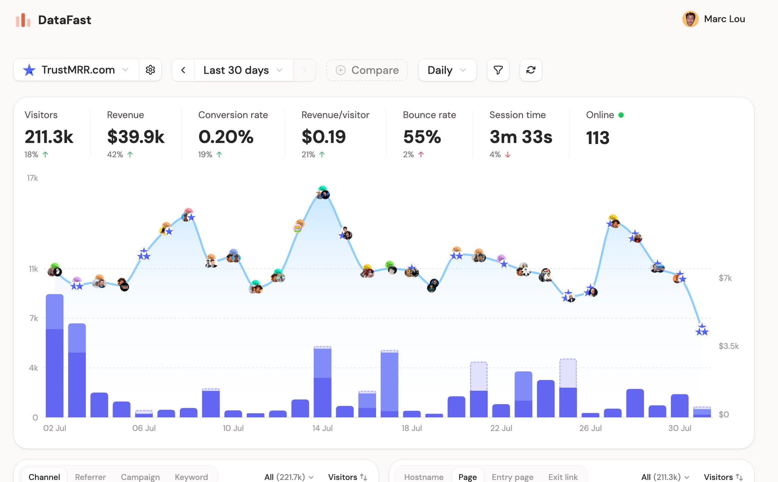Open the filter funnel icon
Image resolution: width=778 pixels, height=482 pixels.
[x=498, y=70]
